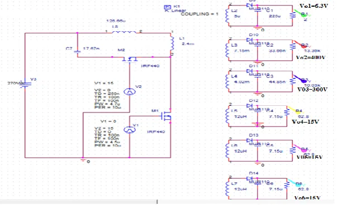Select capacitor C7 symbol

click(77, 52)
